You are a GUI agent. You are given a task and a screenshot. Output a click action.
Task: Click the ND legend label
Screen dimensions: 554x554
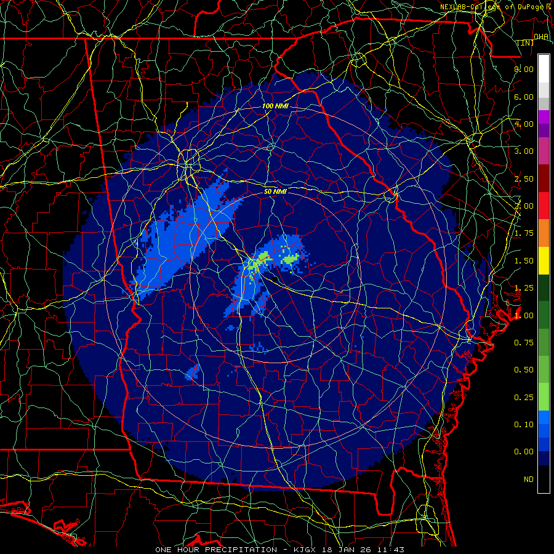coord(529,480)
